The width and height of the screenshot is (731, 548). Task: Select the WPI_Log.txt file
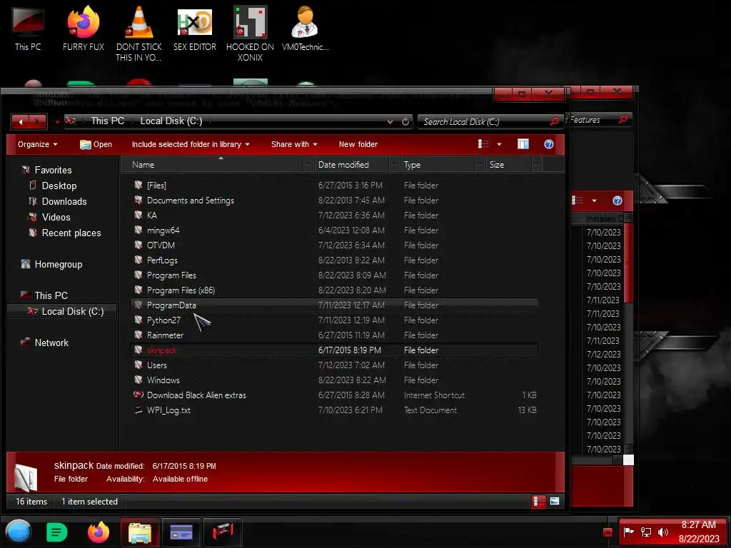(334, 410)
